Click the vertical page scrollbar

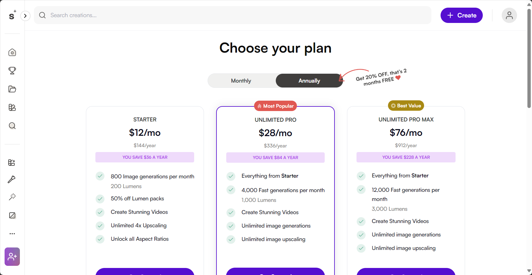[x=529, y=58]
